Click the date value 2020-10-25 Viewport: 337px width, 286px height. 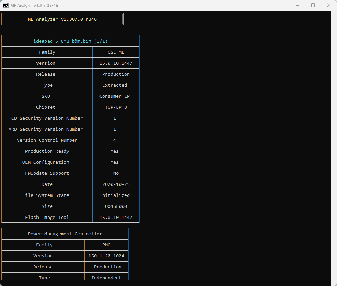tap(116, 184)
